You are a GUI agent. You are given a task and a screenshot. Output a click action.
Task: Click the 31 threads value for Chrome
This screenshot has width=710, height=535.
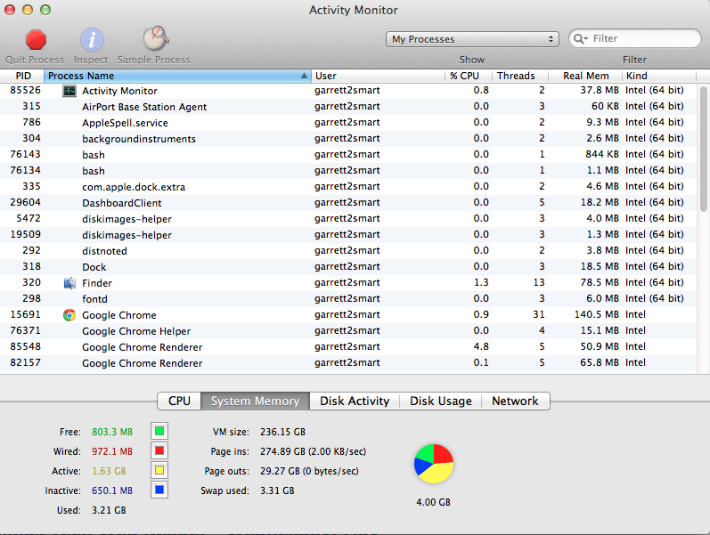[x=538, y=314]
